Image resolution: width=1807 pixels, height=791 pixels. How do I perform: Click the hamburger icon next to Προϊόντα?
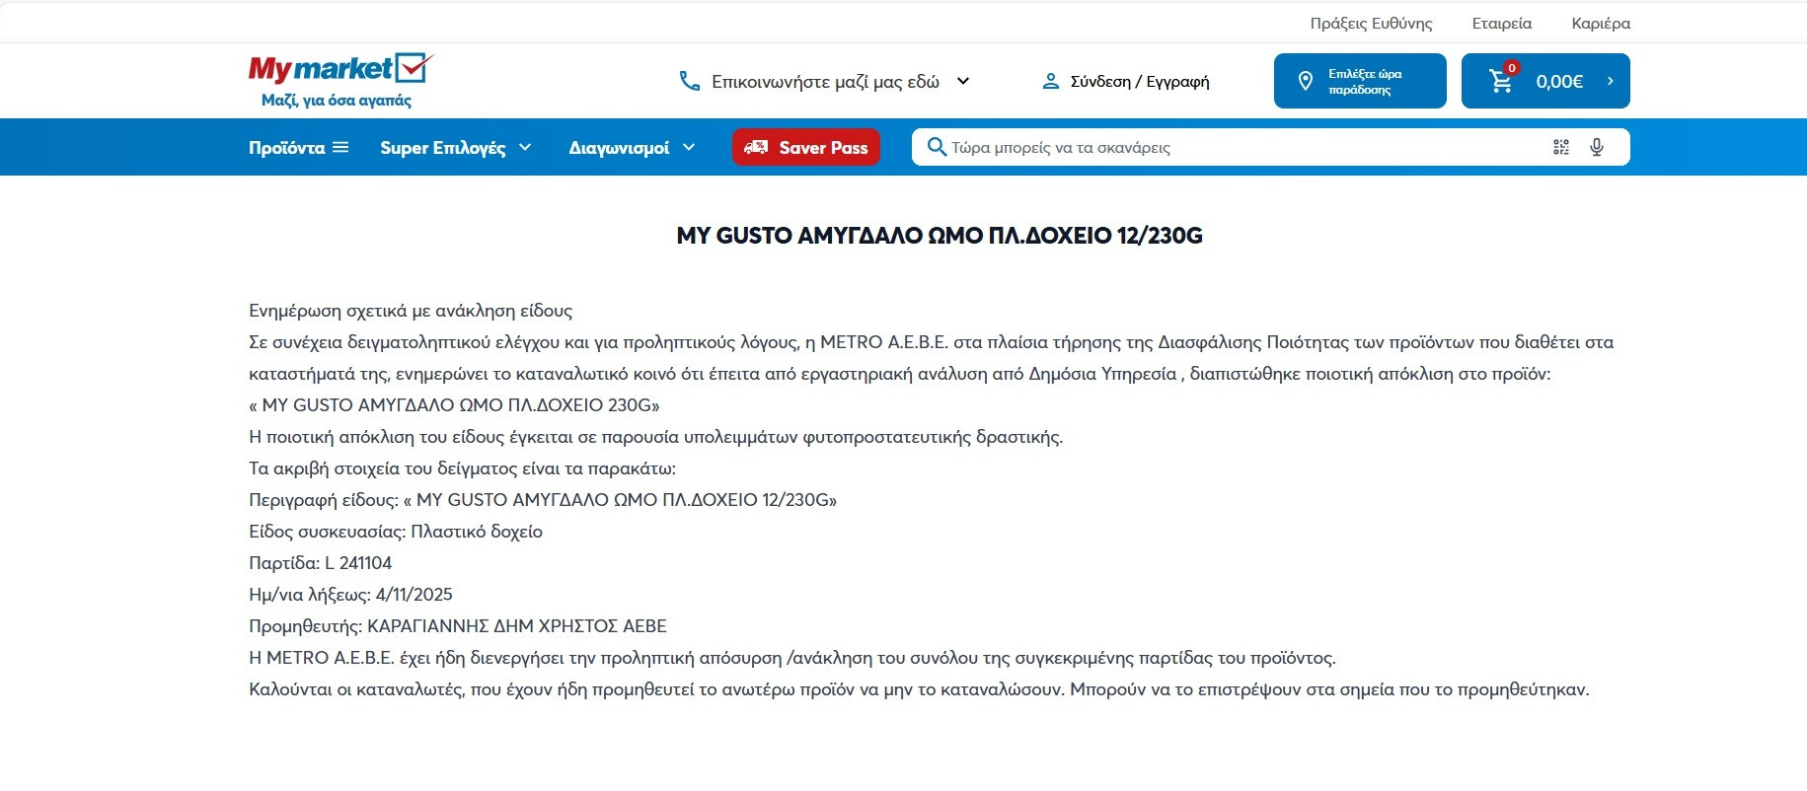340,147
